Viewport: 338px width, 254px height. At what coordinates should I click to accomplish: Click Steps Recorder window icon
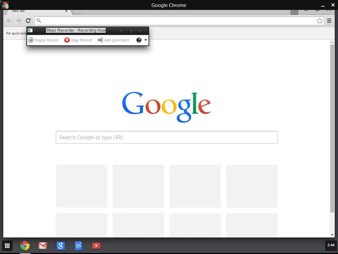30,30
